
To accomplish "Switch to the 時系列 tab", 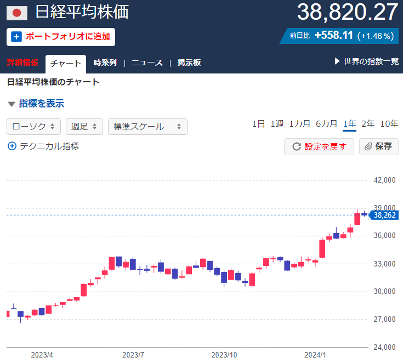I will point(105,63).
